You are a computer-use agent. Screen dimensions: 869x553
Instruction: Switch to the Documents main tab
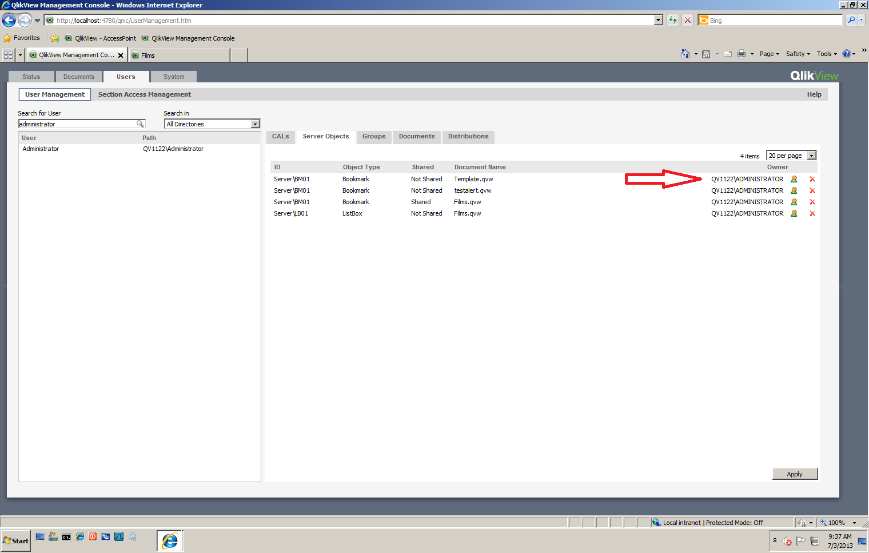point(79,77)
